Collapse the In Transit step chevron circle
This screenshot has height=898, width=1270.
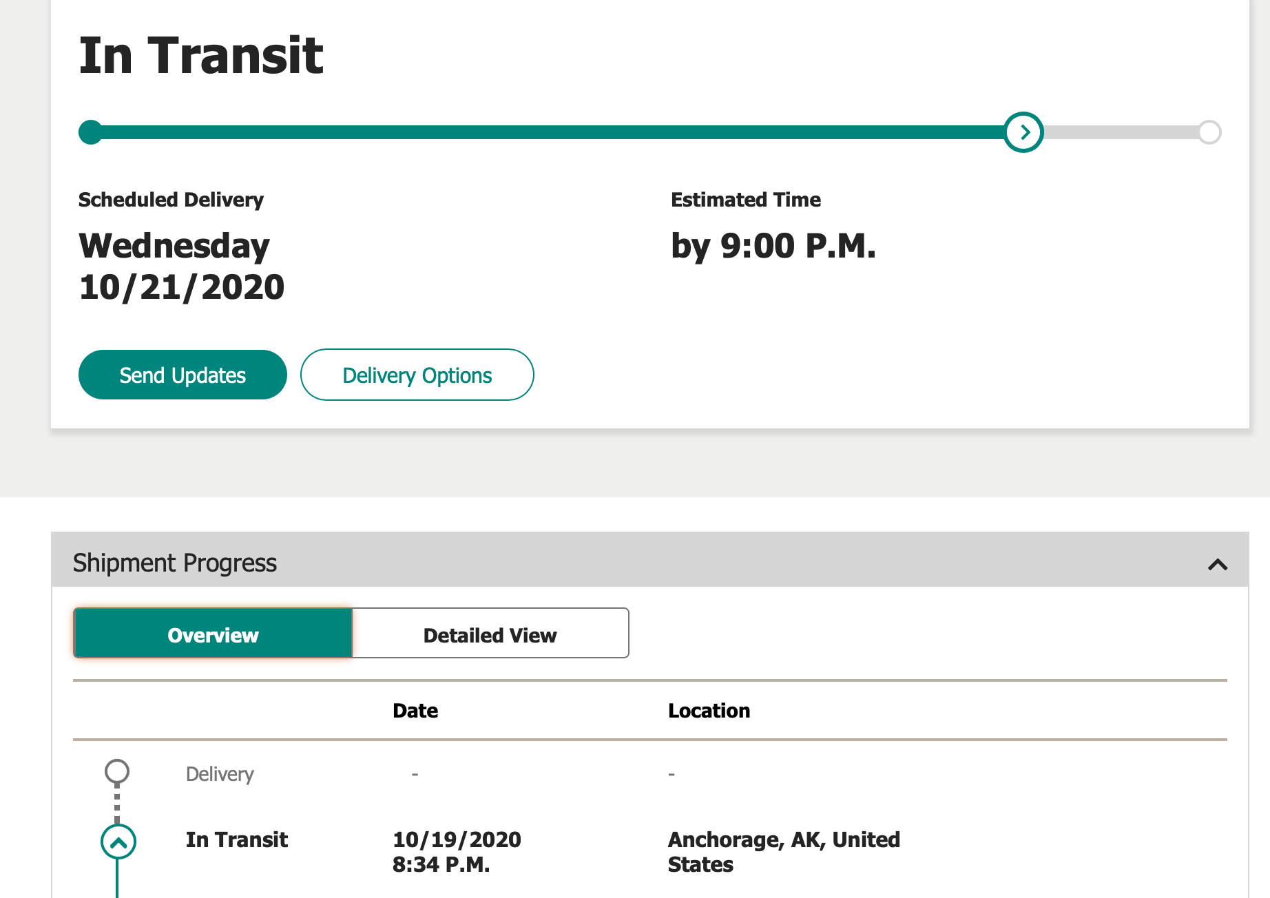[x=118, y=842]
